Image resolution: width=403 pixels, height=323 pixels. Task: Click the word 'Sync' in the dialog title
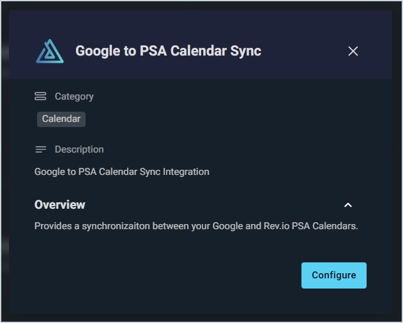247,51
